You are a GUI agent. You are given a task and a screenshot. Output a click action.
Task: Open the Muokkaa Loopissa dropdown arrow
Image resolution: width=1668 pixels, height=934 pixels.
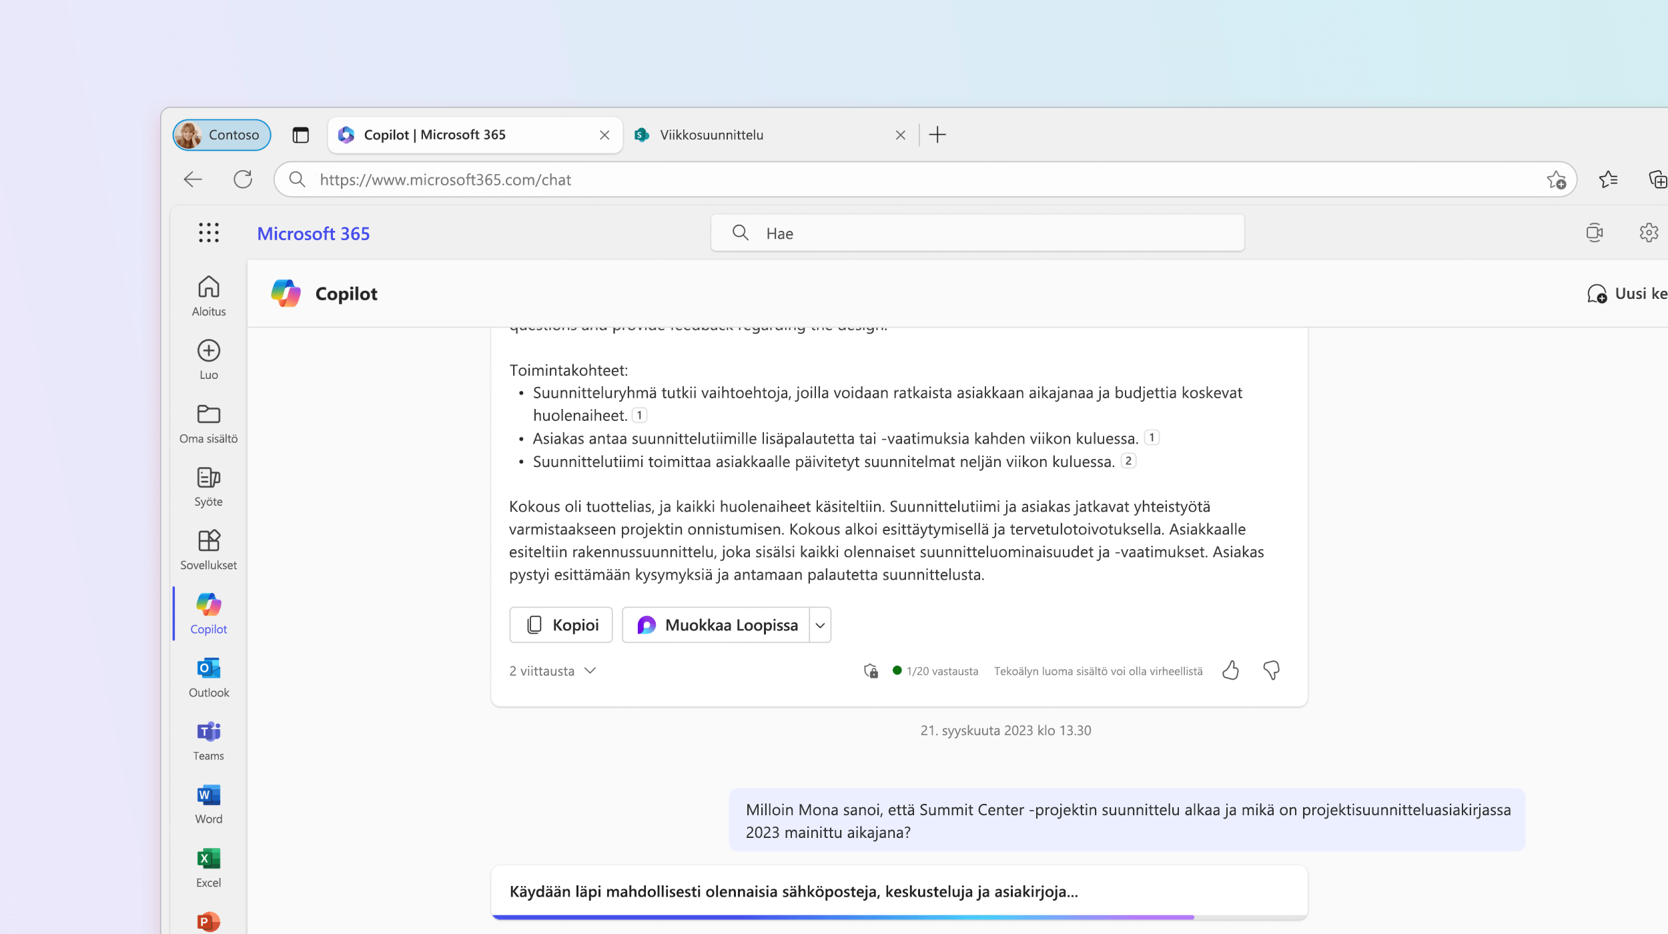[x=820, y=625]
